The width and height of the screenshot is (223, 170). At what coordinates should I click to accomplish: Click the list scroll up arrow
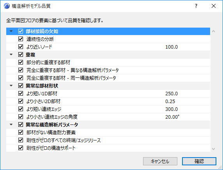(213, 31)
